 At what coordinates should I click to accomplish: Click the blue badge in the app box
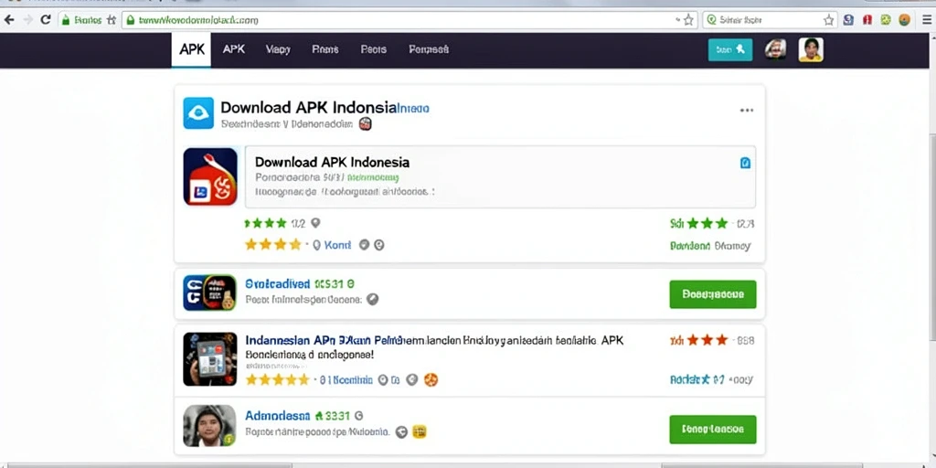(x=745, y=163)
